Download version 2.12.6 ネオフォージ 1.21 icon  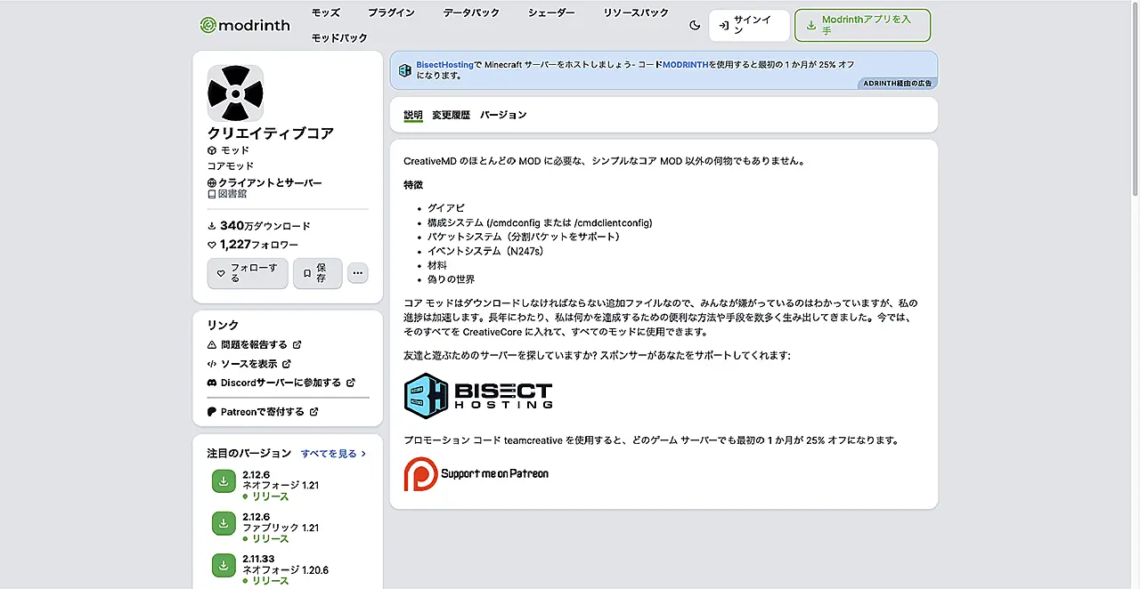pyautogui.click(x=224, y=481)
